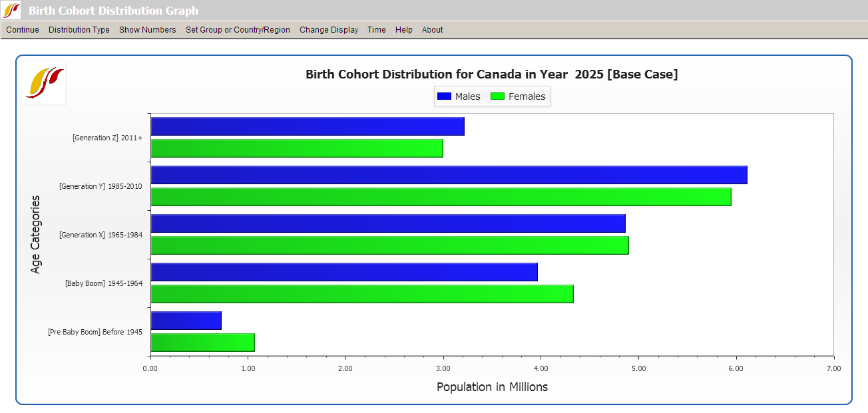This screenshot has width=868, height=413.
Task: Open the Set Group or Country/Region menu
Action: click(238, 30)
